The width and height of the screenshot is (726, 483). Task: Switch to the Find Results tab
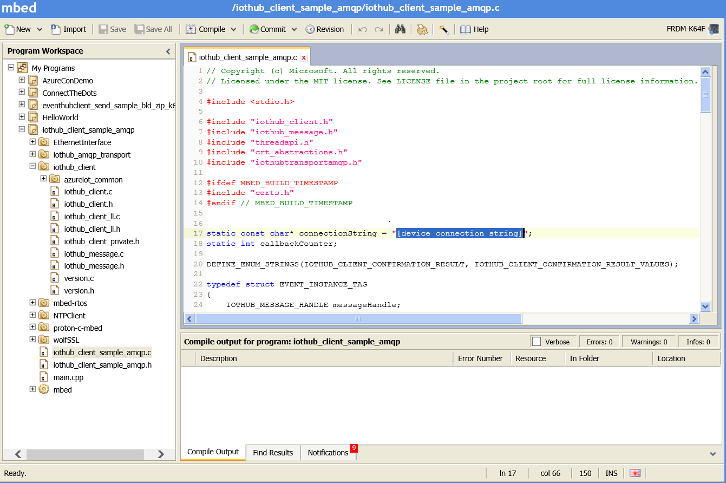point(273,453)
